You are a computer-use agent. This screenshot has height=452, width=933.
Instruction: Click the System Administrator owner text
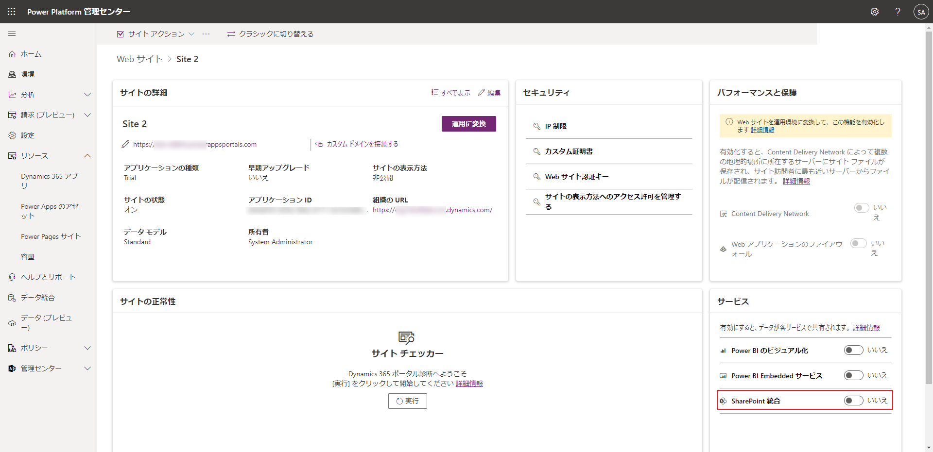280,242
